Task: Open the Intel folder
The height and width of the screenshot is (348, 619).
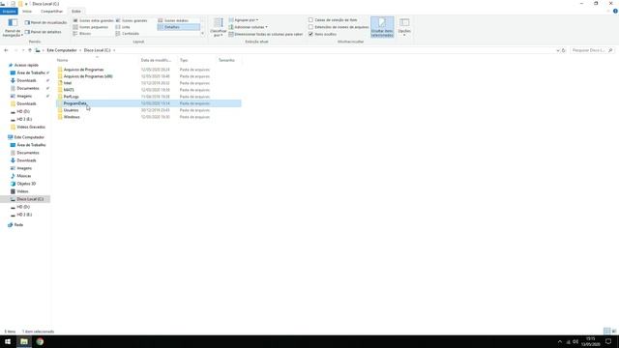Action: point(68,83)
